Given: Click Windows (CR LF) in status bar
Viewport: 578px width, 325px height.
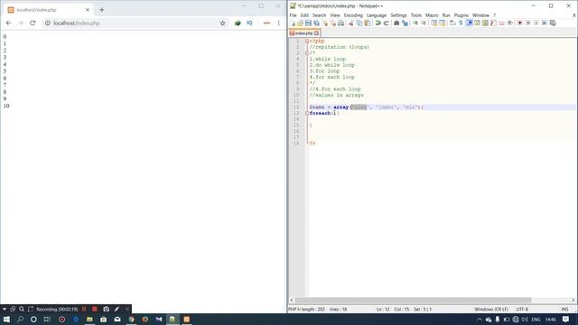Looking at the screenshot, I should (x=491, y=309).
